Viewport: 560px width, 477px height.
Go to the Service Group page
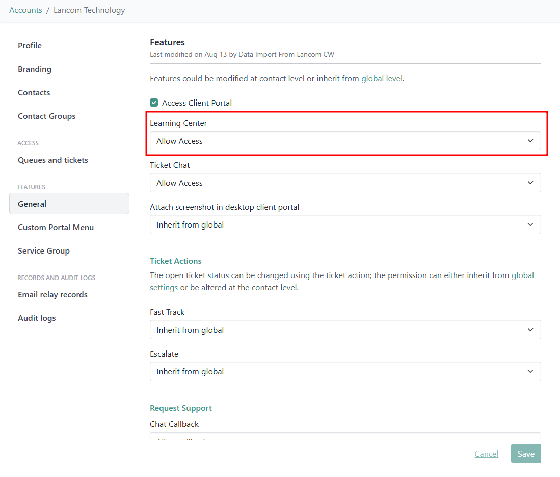tap(44, 250)
